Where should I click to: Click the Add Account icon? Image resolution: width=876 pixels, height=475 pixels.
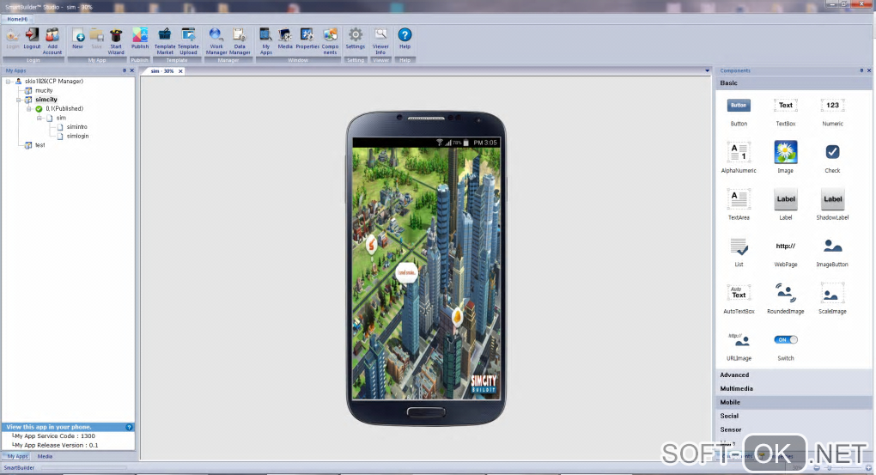tap(52, 40)
